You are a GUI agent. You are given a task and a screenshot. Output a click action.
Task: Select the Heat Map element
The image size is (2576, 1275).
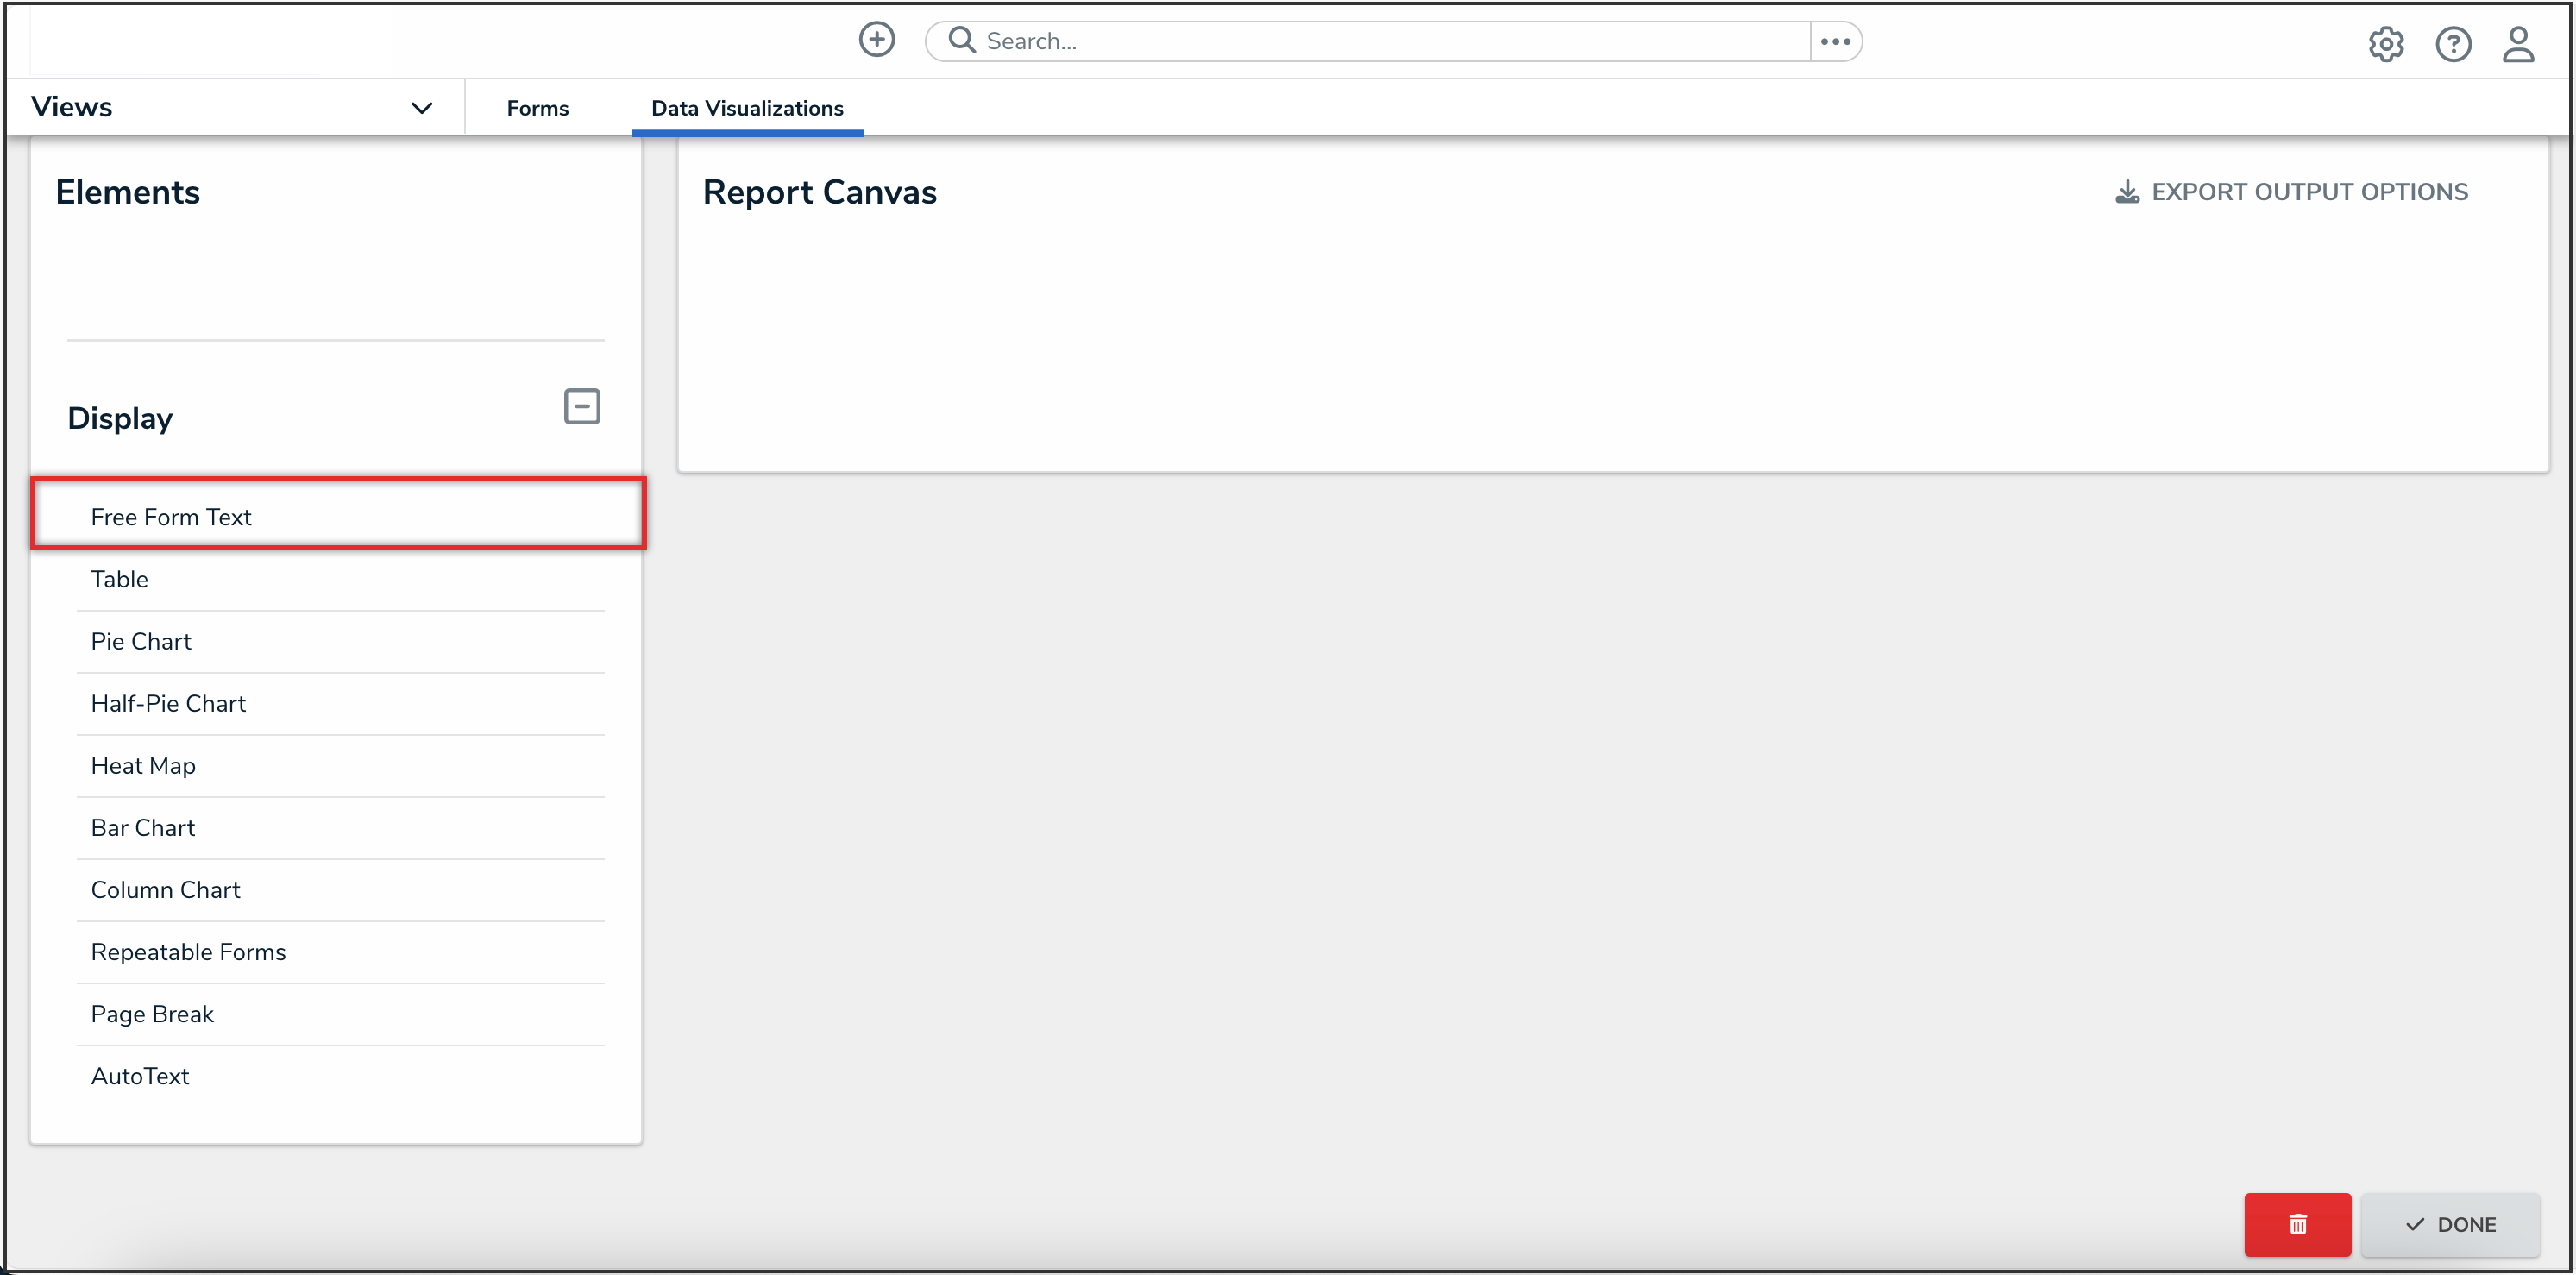click(143, 765)
